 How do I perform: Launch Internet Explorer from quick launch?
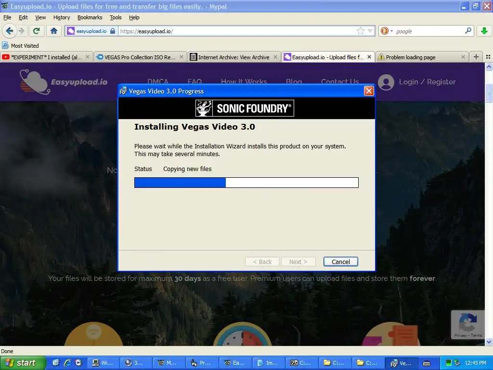point(67,363)
